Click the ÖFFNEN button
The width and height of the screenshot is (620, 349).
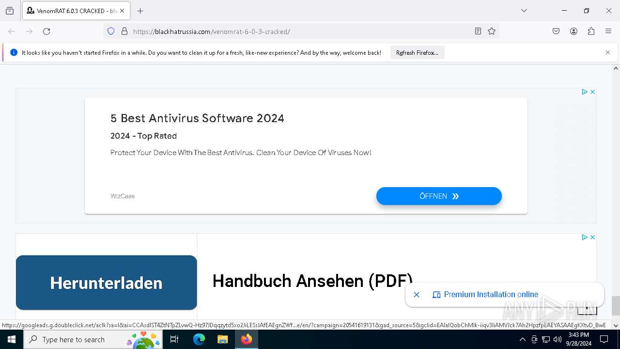coord(439,196)
